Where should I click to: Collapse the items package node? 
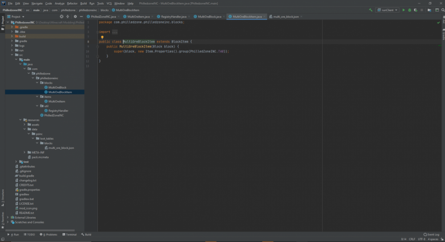click(37, 96)
